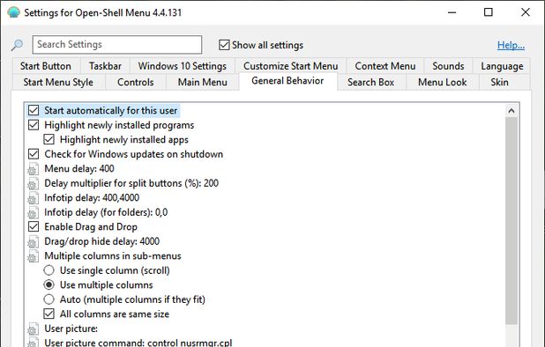This screenshot has width=545, height=347.
Task: Open the Help... link
Action: tap(511, 45)
